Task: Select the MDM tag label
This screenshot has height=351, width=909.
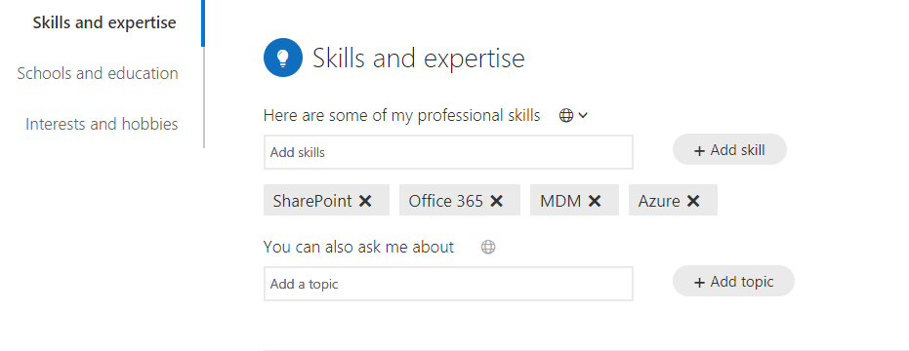Action: (x=560, y=201)
